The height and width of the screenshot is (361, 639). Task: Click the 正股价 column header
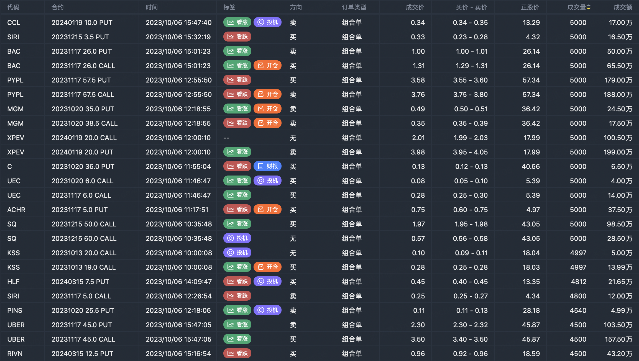click(530, 7)
